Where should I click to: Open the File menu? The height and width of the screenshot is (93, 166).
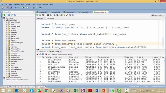coord(2,4)
